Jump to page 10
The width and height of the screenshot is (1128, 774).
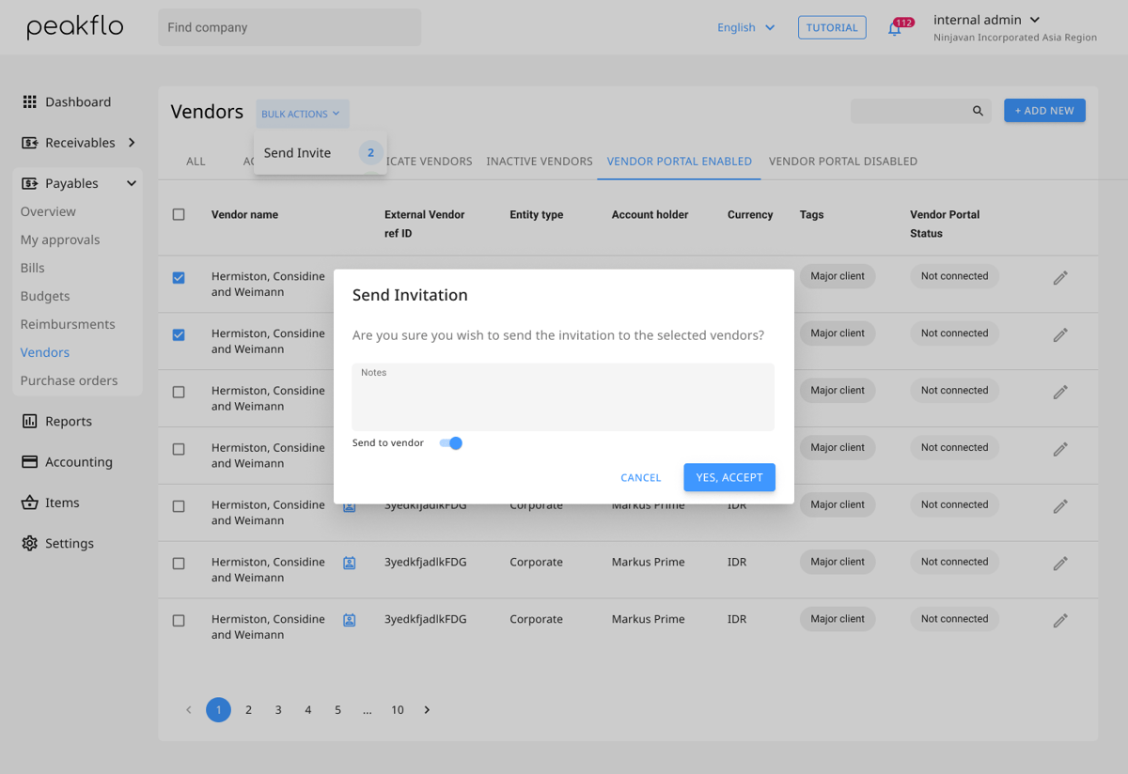click(398, 710)
